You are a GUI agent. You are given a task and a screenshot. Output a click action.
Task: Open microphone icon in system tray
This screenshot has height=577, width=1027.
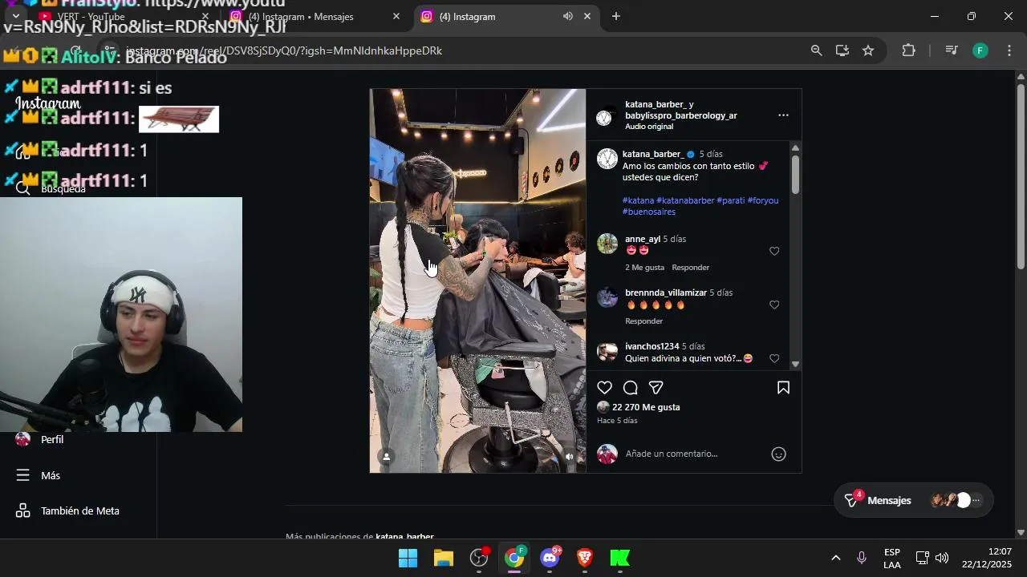click(862, 558)
